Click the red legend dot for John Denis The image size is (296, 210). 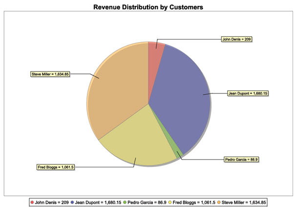[32, 203]
